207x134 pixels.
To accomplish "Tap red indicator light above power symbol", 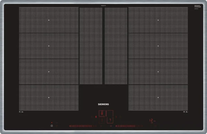I will click(x=52, y=123).
